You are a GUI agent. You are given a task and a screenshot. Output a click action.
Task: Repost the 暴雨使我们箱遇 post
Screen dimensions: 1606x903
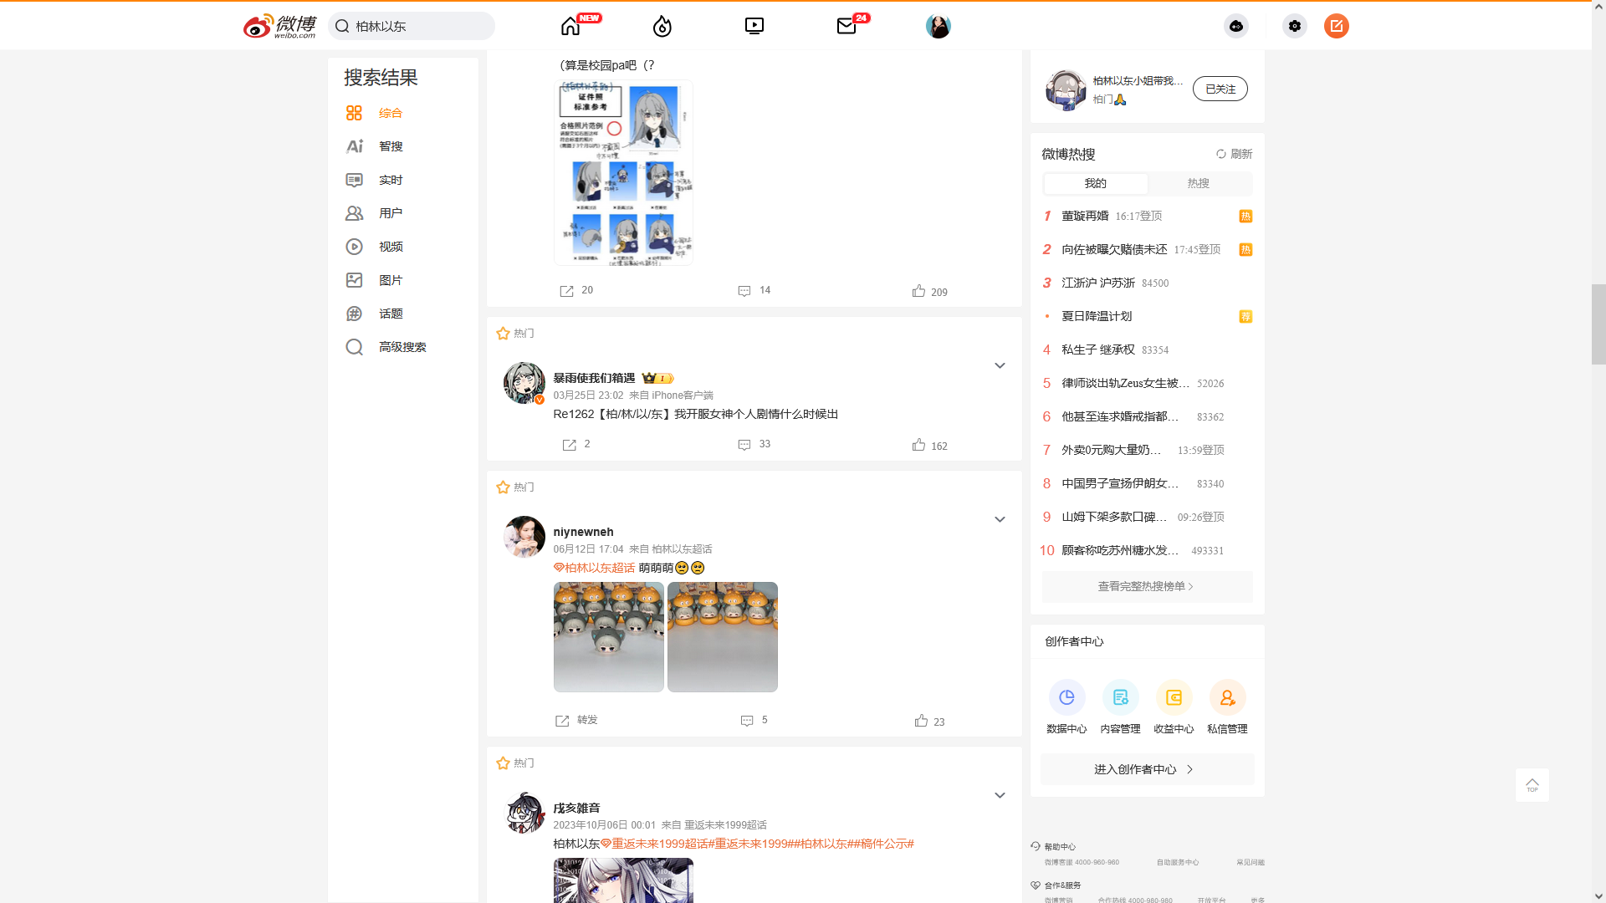[576, 445]
